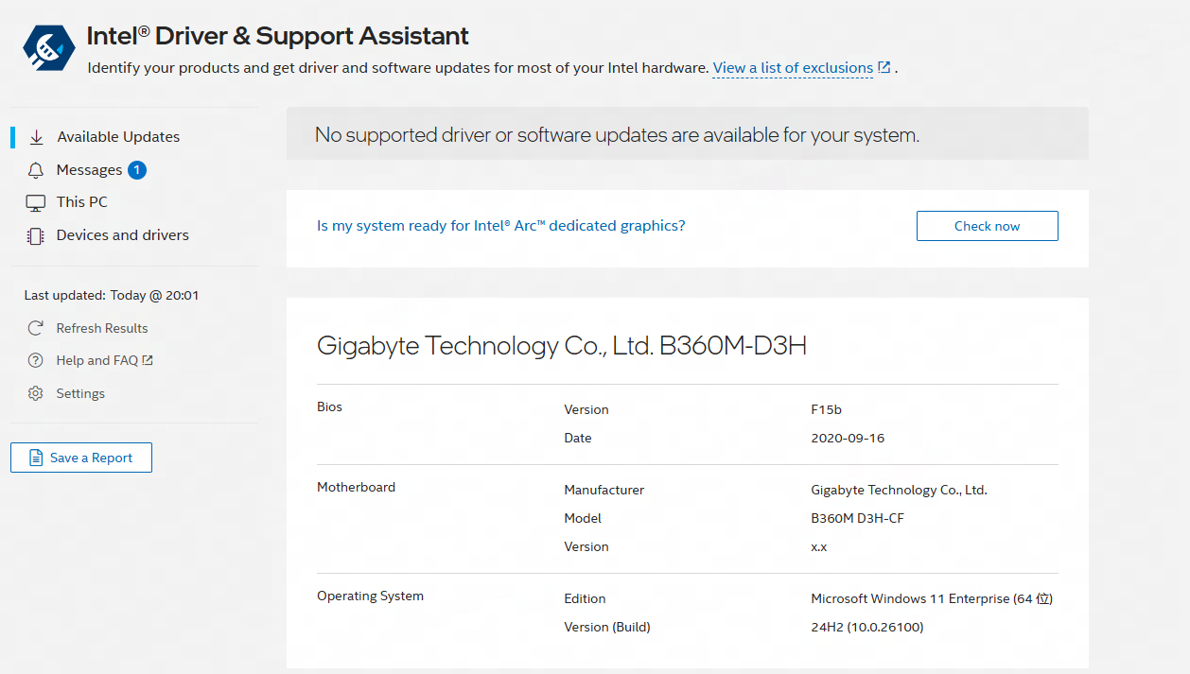Viewport: 1190px width, 674px height.
Task: Go to the Devices and drivers section
Action: pyautogui.click(x=123, y=235)
